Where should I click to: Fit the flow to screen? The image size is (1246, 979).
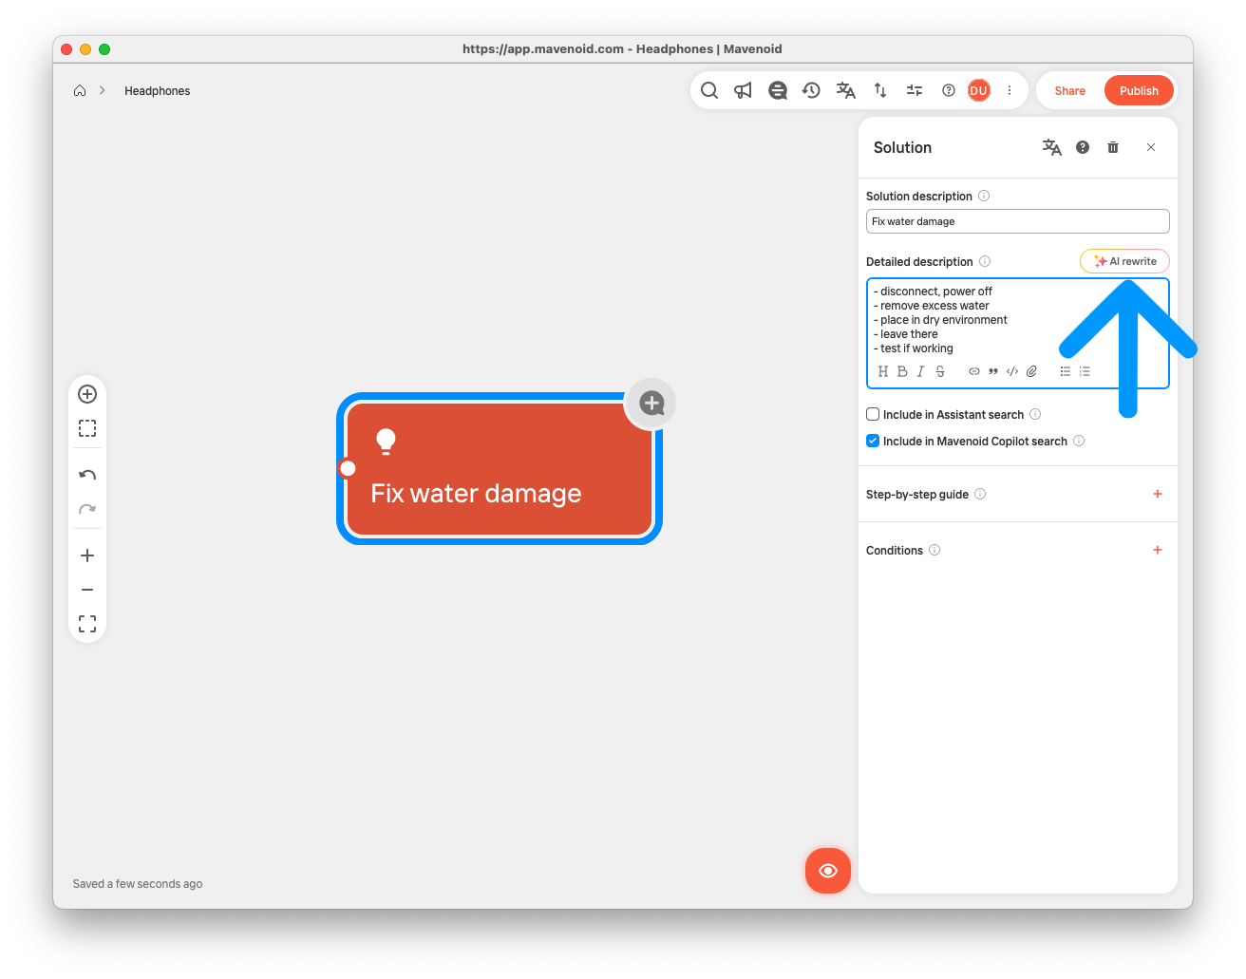87,624
